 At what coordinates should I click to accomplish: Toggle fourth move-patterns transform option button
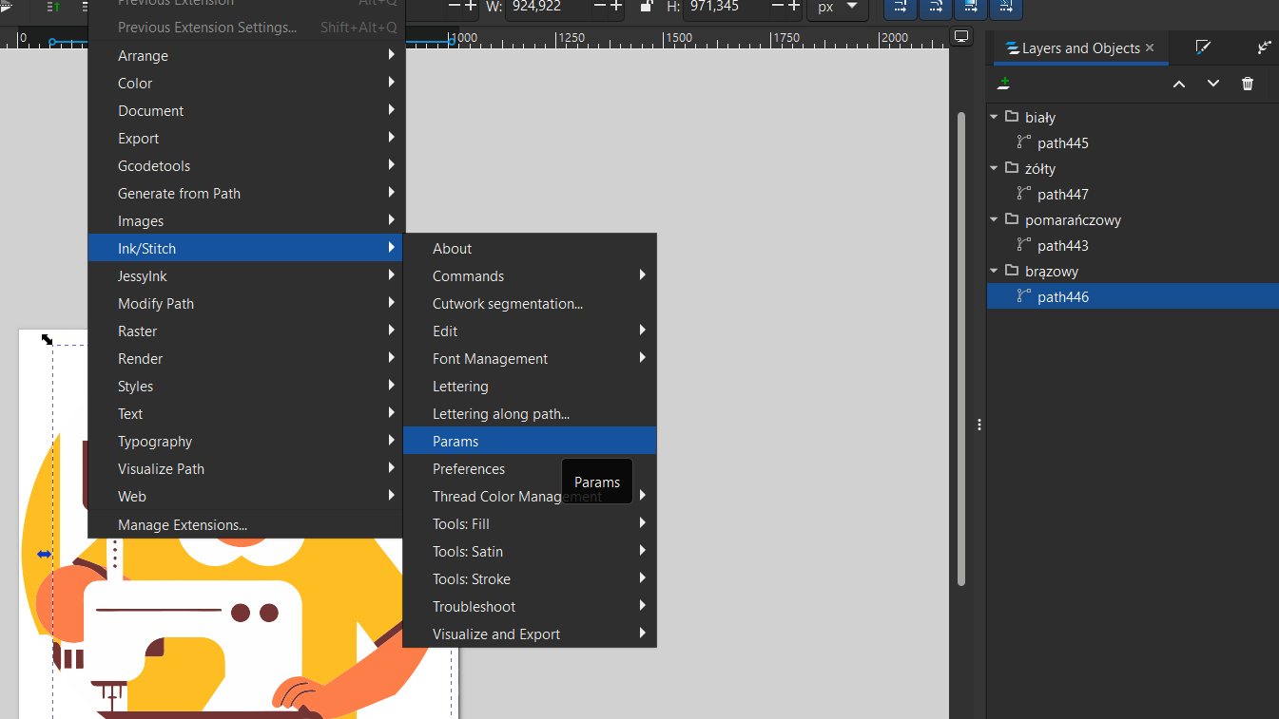1006,9
